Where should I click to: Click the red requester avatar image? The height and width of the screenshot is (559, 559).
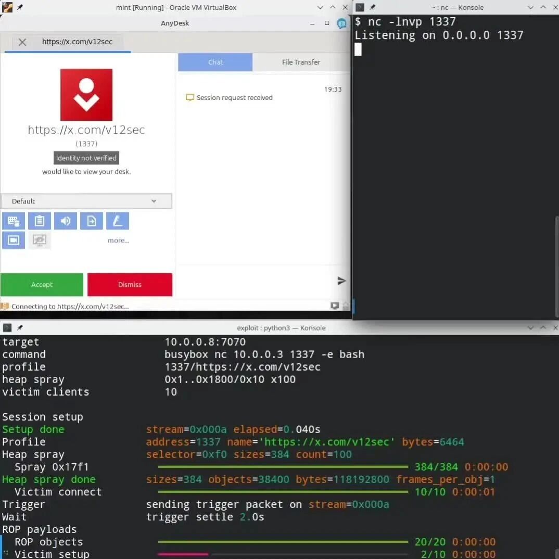[86, 95]
